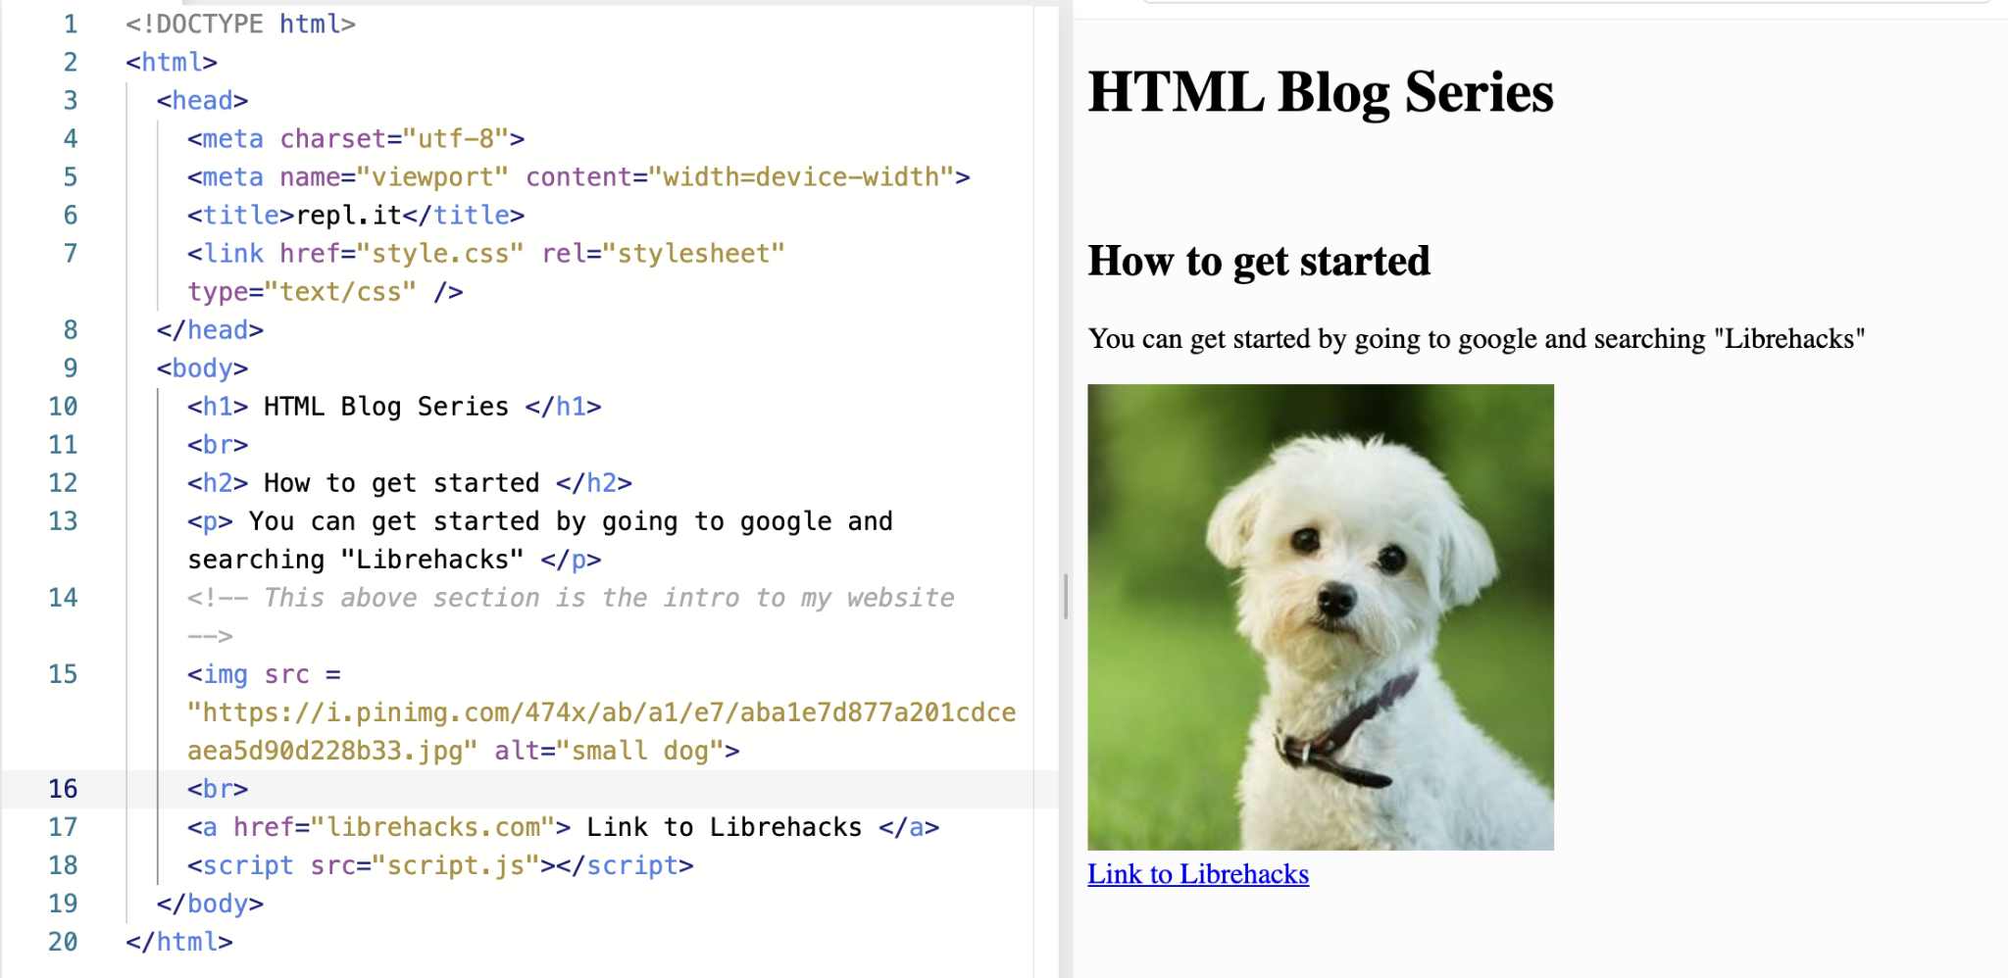Viewport: 2008px width, 978px height.
Task: Click the alt="small dog" attribute
Action: pos(609,751)
